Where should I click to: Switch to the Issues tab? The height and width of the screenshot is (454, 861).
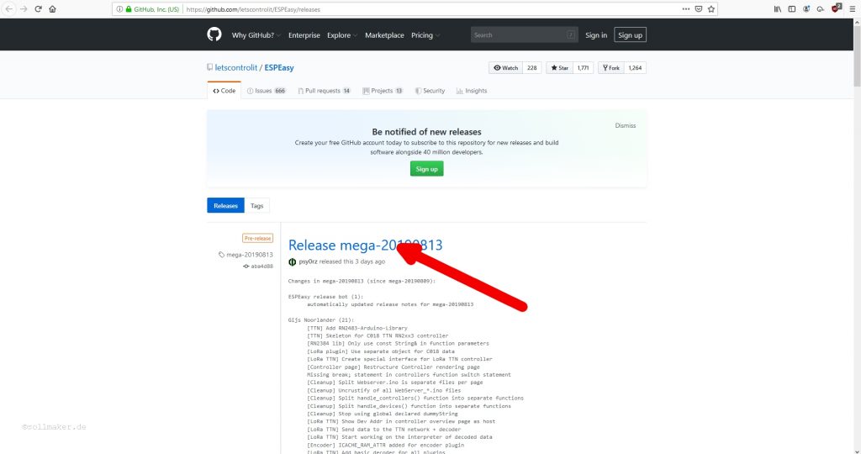[267, 91]
